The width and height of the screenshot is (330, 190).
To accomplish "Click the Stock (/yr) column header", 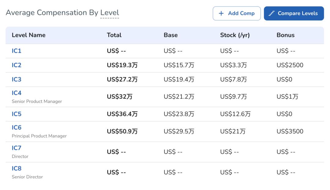I will 235,35.
